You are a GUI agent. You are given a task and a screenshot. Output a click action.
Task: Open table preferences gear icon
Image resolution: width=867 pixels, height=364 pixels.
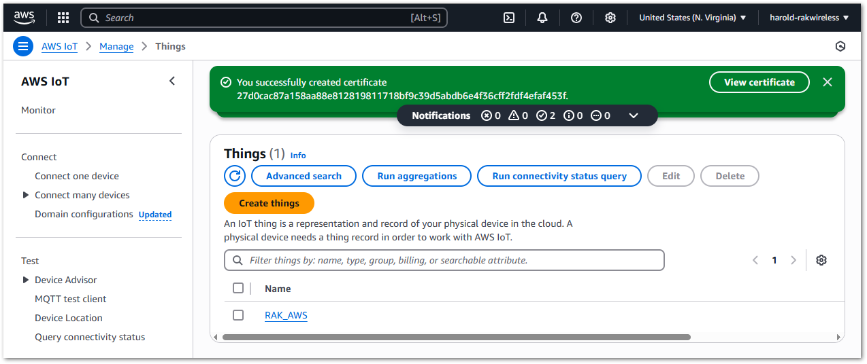[821, 260]
